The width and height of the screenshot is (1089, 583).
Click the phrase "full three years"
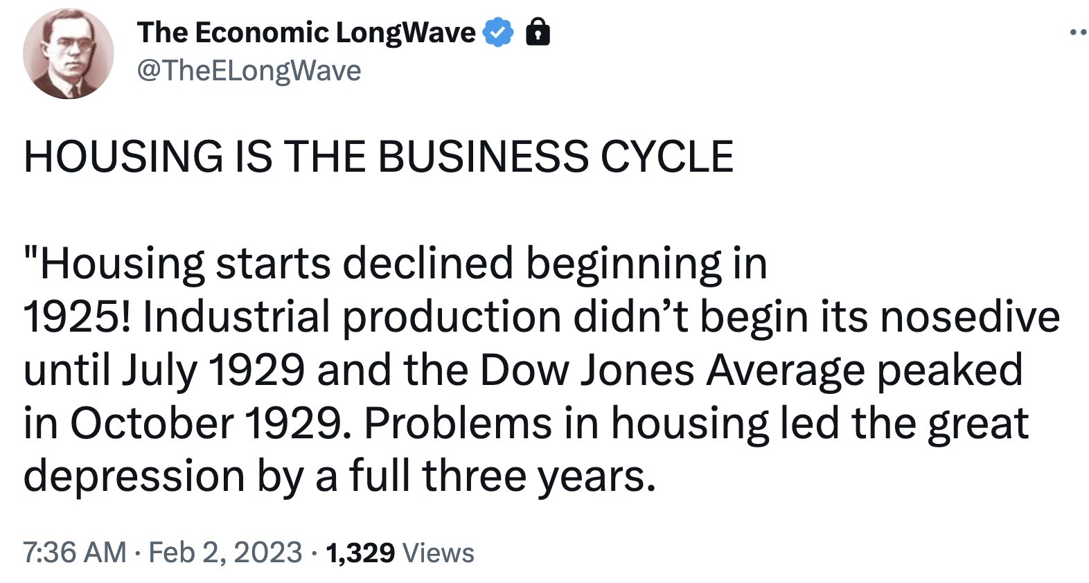502,477
